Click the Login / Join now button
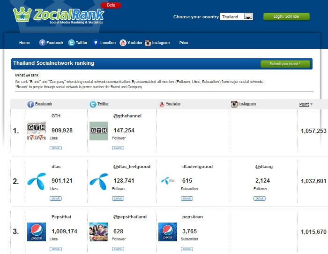Viewport: 328px width, 254px height. point(286,16)
